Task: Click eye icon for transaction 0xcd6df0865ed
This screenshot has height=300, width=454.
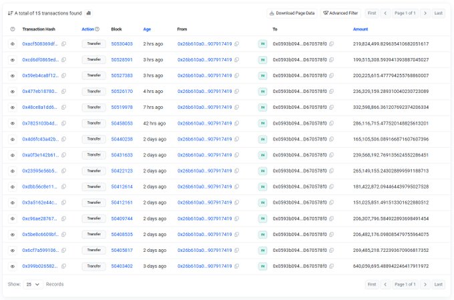Action: click(x=13, y=60)
